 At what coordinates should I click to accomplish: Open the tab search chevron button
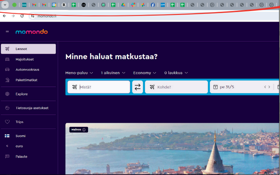point(5,5)
